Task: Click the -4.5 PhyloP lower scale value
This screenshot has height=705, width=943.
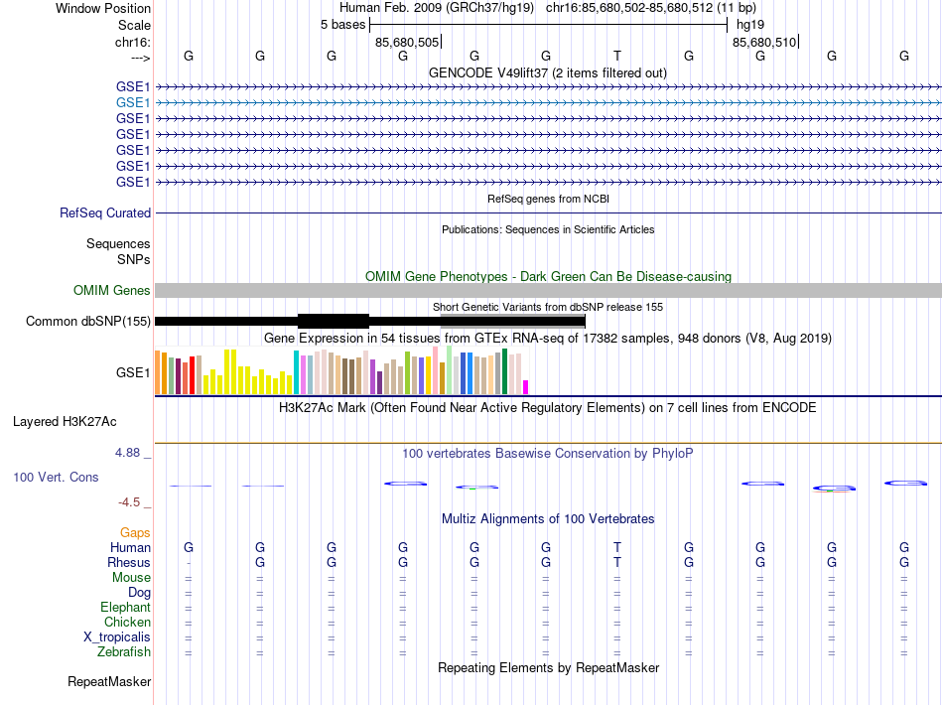Action: click(129, 502)
